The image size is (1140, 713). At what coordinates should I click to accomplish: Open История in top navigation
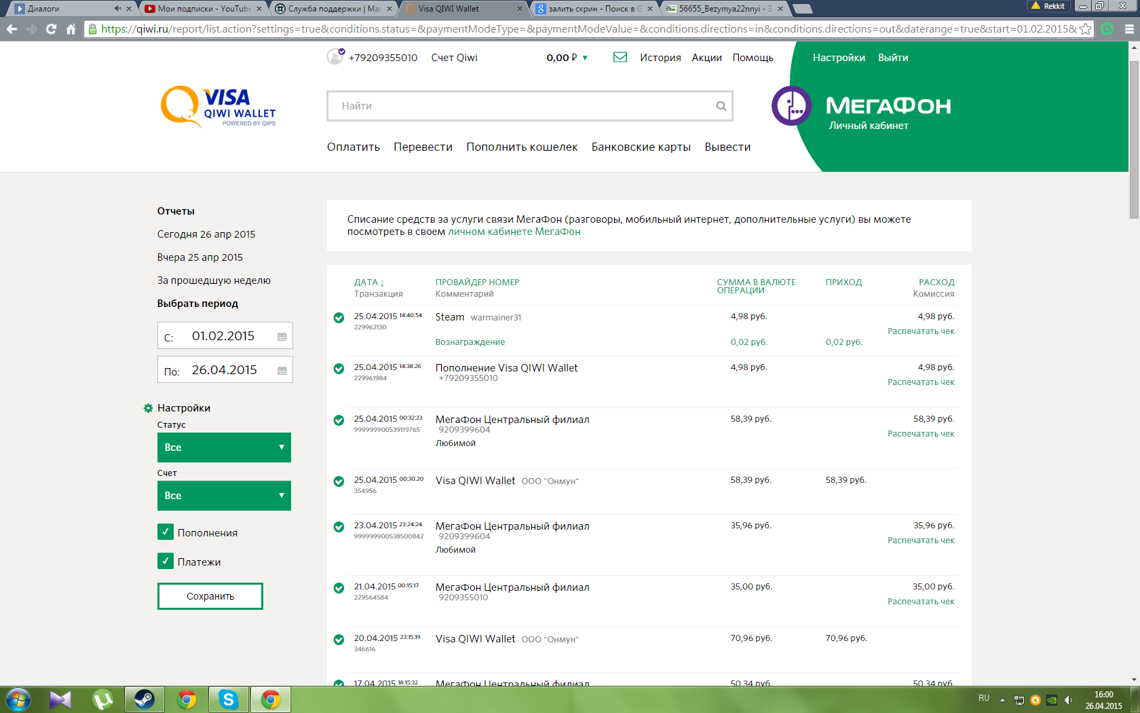pyautogui.click(x=660, y=58)
